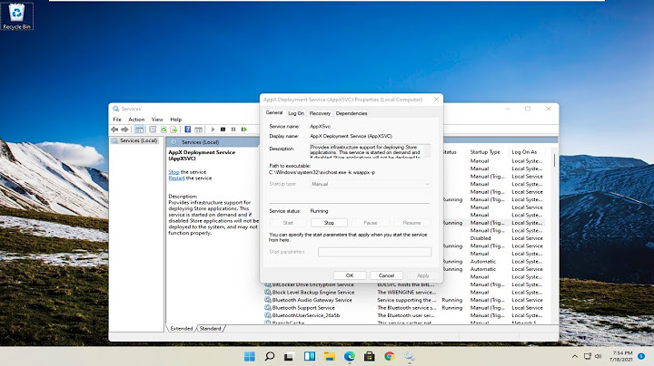The height and width of the screenshot is (366, 654).
Task: Click the Forward arrow in Services toolbar
Action: (124, 130)
